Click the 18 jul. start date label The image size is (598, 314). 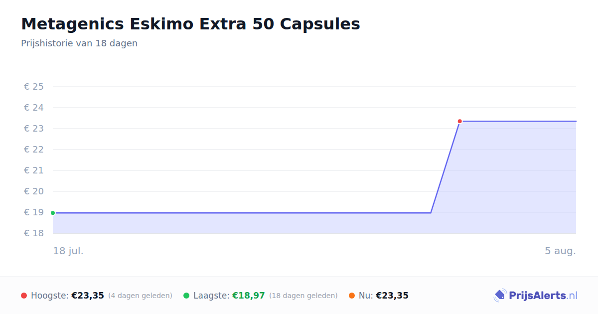point(68,251)
